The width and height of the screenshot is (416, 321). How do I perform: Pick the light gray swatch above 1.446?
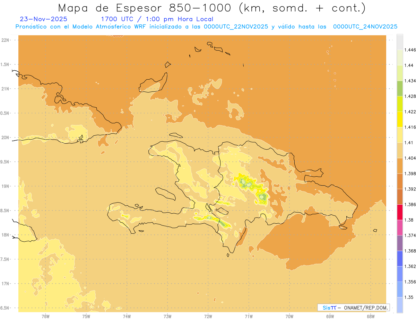(x=400, y=42)
